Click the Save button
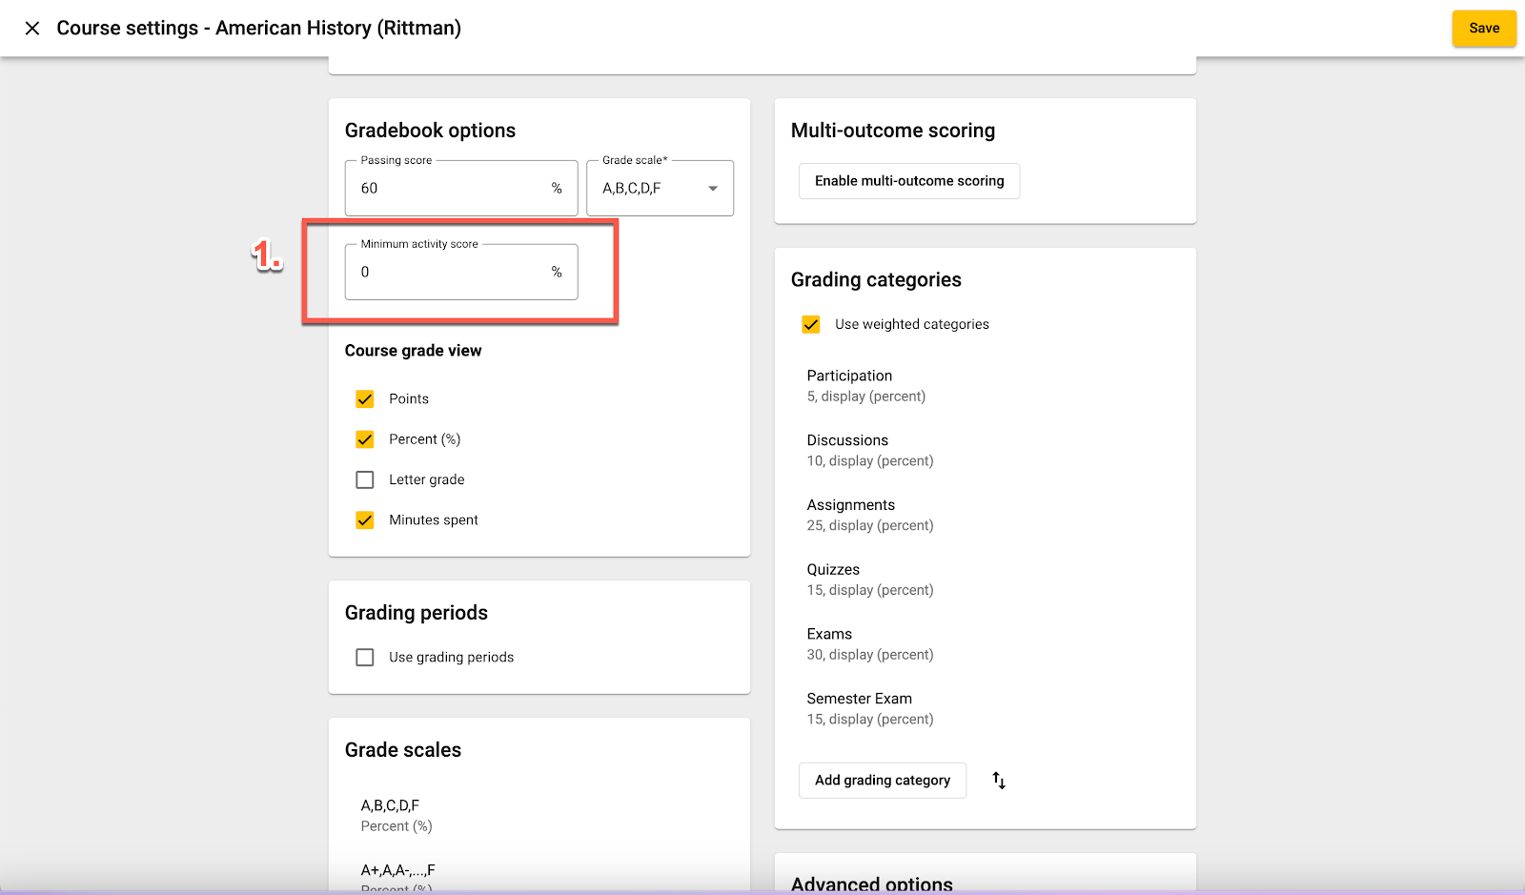The height and width of the screenshot is (895, 1525). click(x=1483, y=29)
